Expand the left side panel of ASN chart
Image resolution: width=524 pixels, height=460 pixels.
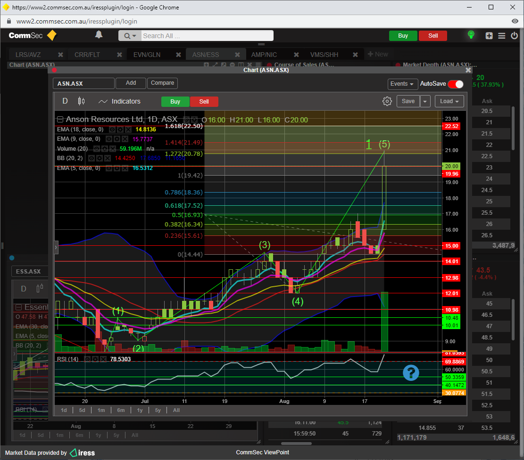click(x=56, y=247)
